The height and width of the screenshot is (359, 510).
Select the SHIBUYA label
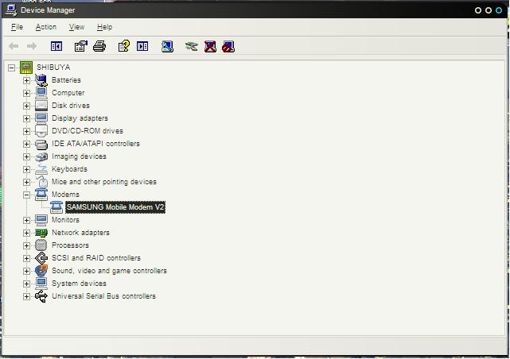coord(53,68)
